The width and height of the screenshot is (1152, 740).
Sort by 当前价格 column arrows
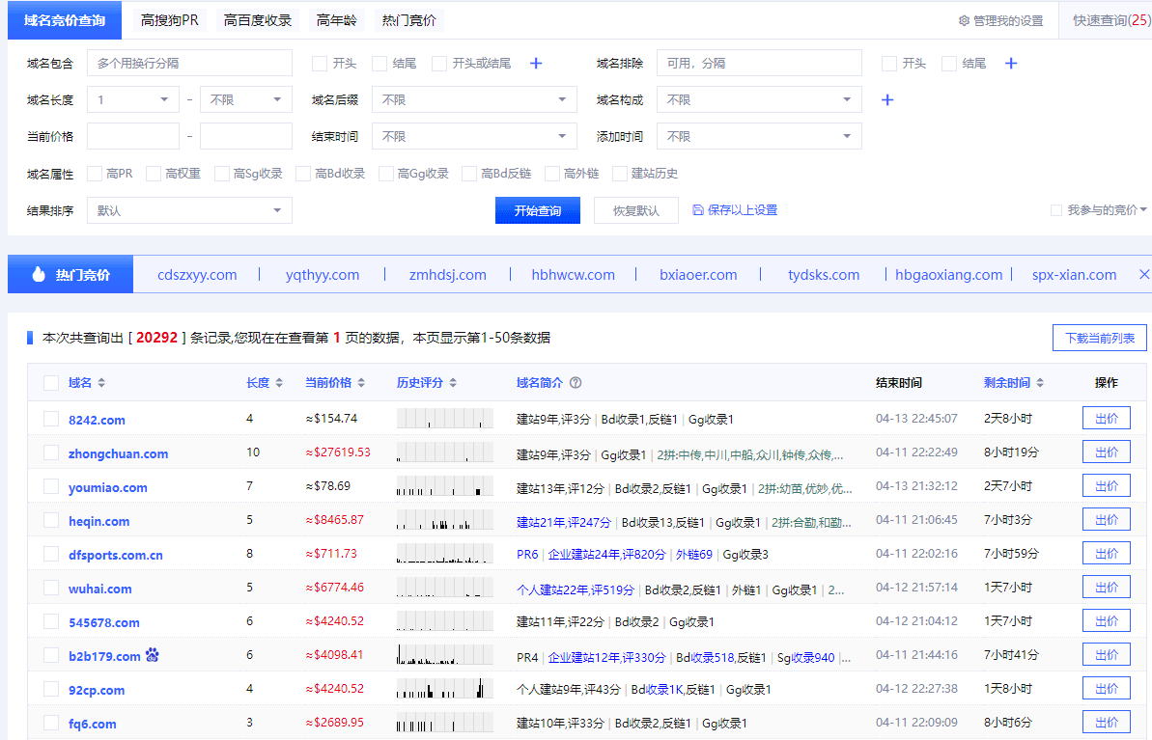point(361,383)
